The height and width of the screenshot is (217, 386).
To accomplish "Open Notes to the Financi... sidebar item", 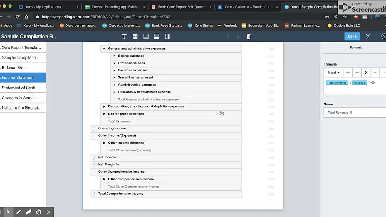I will click(x=23, y=108).
